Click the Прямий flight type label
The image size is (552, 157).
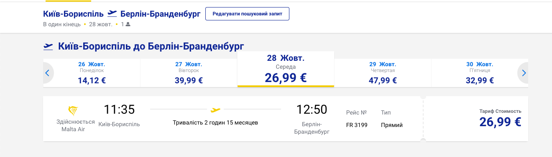(x=392, y=125)
